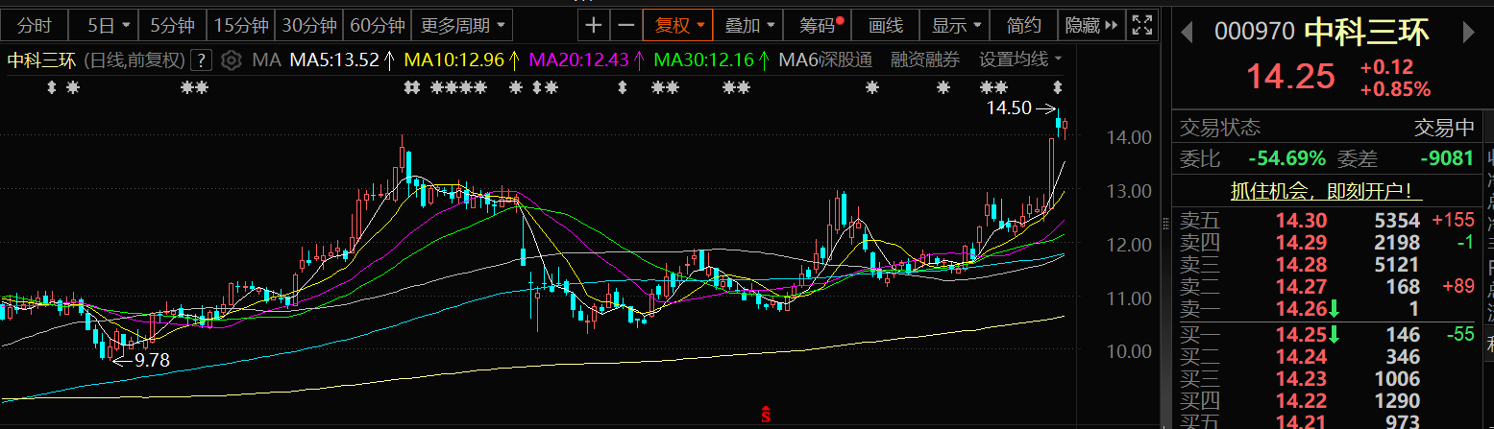This screenshot has height=429, width=1494.
Task: Click the 抓住机会，即刻开户 link
Action: coord(1327,191)
